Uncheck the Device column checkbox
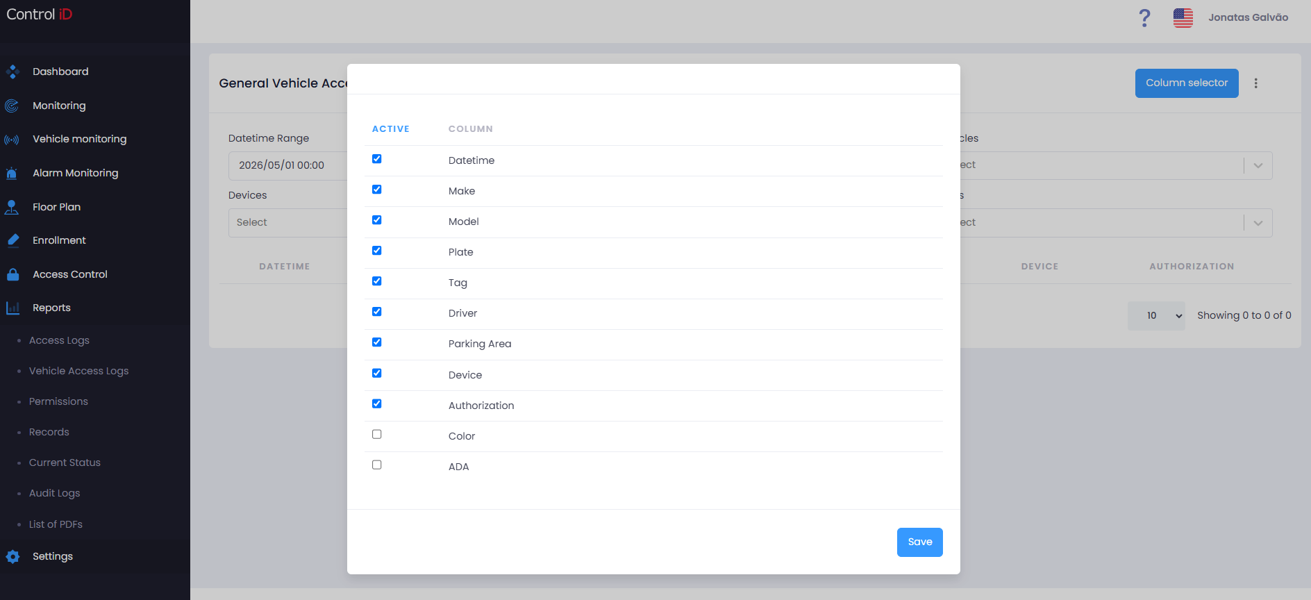This screenshot has width=1311, height=600. click(377, 373)
